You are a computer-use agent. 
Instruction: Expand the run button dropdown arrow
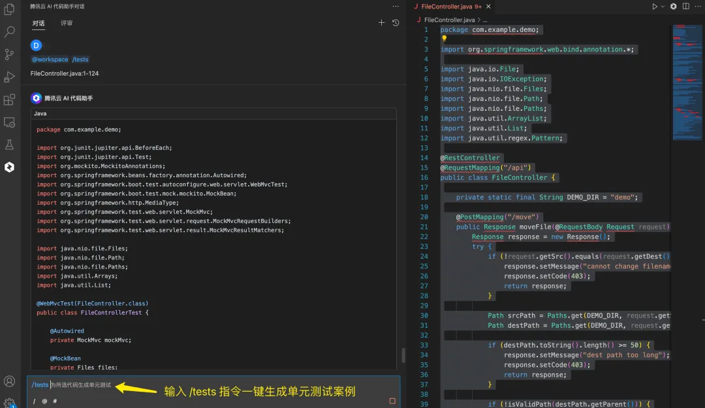pos(664,7)
